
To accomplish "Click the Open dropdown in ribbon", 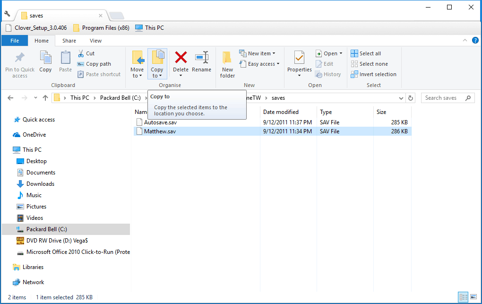I will point(329,53).
